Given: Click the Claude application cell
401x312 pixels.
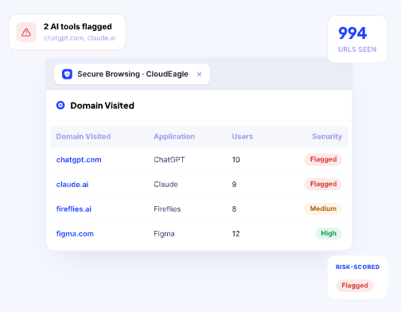Looking at the screenshot, I should (x=165, y=185).
